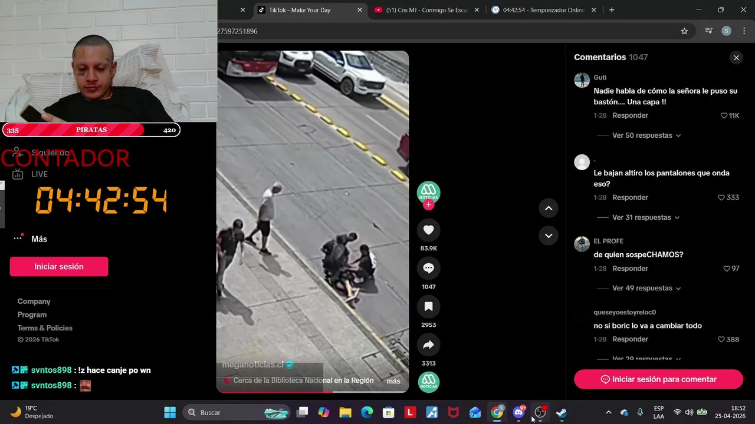Viewport: 755px width, 424px height.
Task: Open McAfee from taskbar
Action: pyautogui.click(x=454, y=412)
